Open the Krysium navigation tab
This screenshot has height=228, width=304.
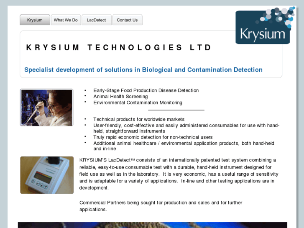[x=35, y=20]
